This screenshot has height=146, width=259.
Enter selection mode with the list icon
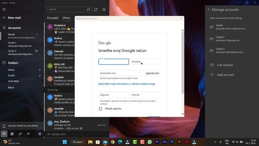tap(104, 9)
